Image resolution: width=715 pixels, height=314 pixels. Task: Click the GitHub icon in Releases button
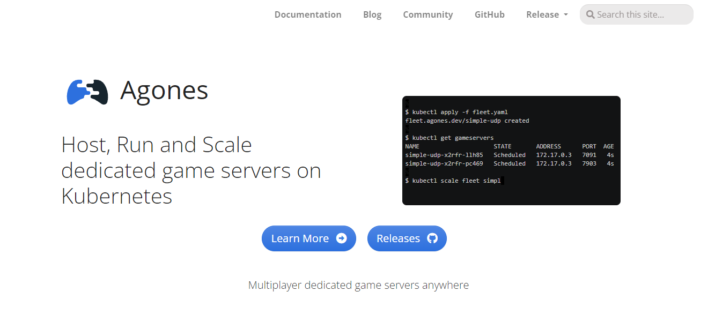[432, 238]
